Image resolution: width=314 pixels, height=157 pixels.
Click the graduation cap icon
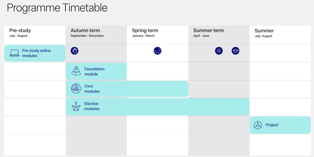pos(235,51)
